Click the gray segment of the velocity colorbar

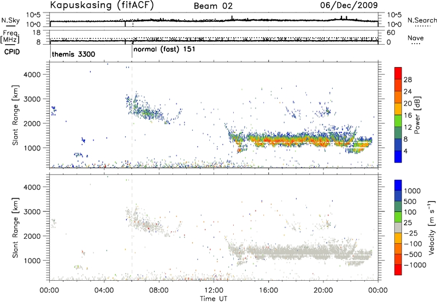point(398,227)
